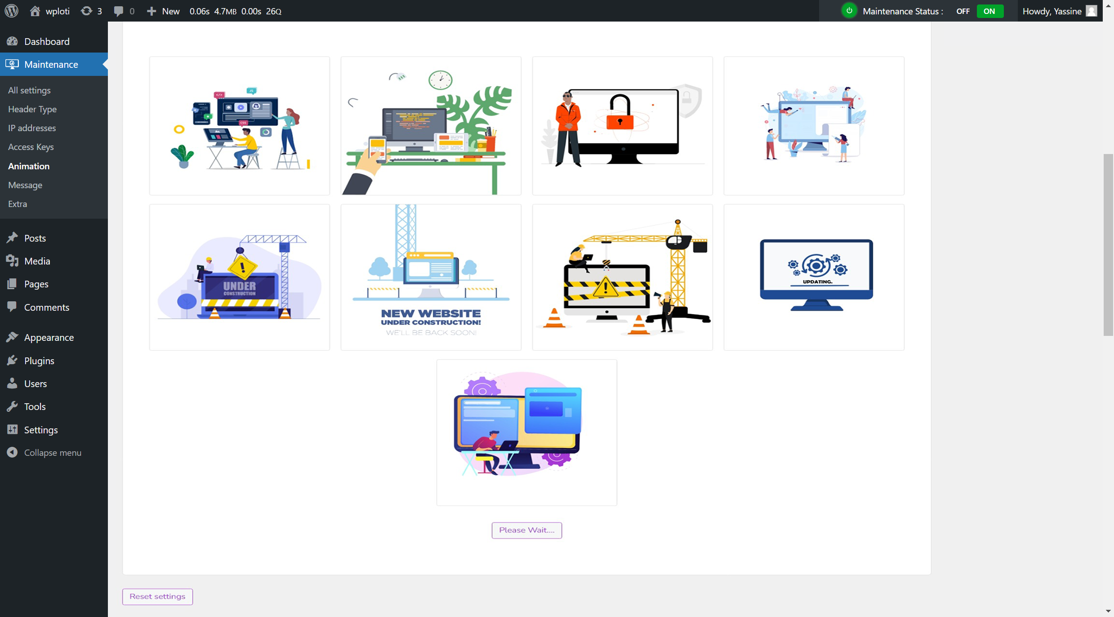
Task: Select the purple gears developer animation
Action: [x=526, y=432]
